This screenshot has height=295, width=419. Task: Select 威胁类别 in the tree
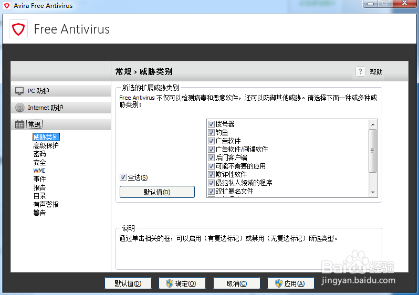(46, 137)
